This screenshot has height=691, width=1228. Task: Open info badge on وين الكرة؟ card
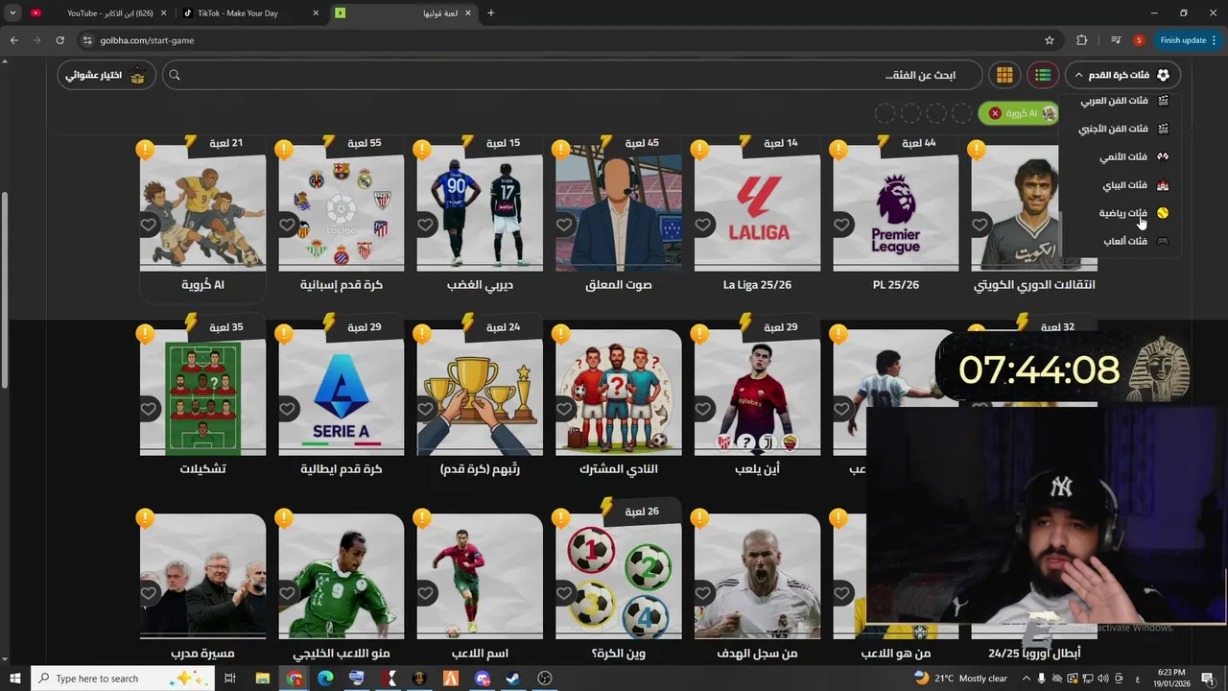[x=561, y=518]
